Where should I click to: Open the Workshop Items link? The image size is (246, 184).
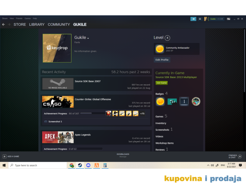(x=164, y=143)
